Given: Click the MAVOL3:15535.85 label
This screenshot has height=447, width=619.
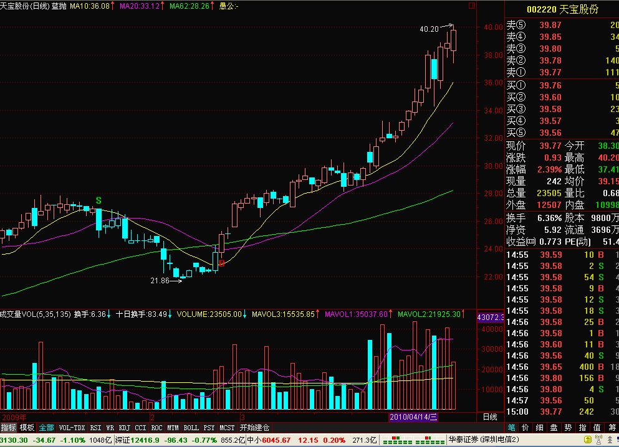Looking at the screenshot, I should point(283,314).
